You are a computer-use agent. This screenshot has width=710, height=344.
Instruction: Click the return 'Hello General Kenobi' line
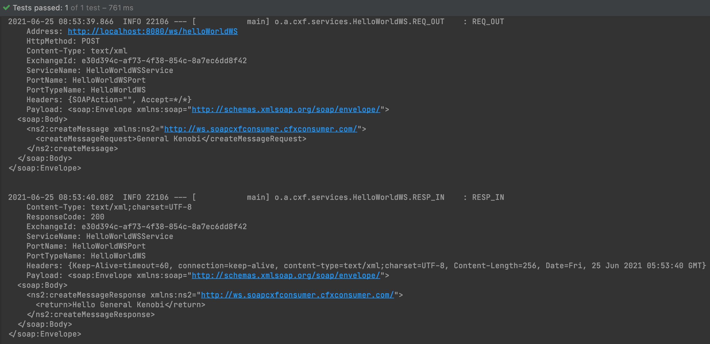120,305
